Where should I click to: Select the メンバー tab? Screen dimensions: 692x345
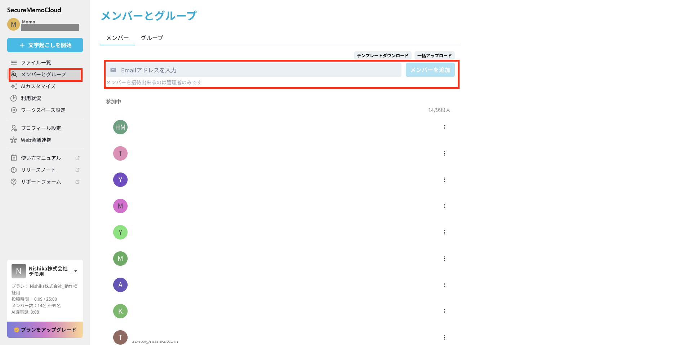point(117,38)
